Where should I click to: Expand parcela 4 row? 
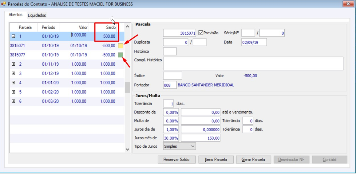tap(14, 83)
